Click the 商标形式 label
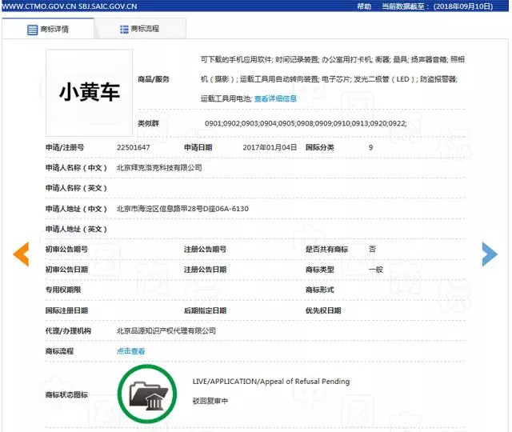Screen dimensions: 512x432 click(x=320, y=290)
